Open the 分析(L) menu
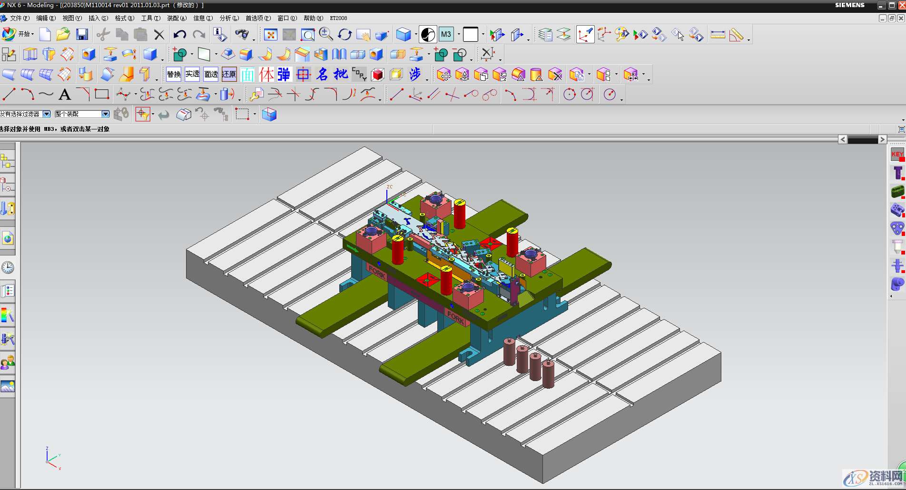The width and height of the screenshot is (906, 490). click(229, 18)
